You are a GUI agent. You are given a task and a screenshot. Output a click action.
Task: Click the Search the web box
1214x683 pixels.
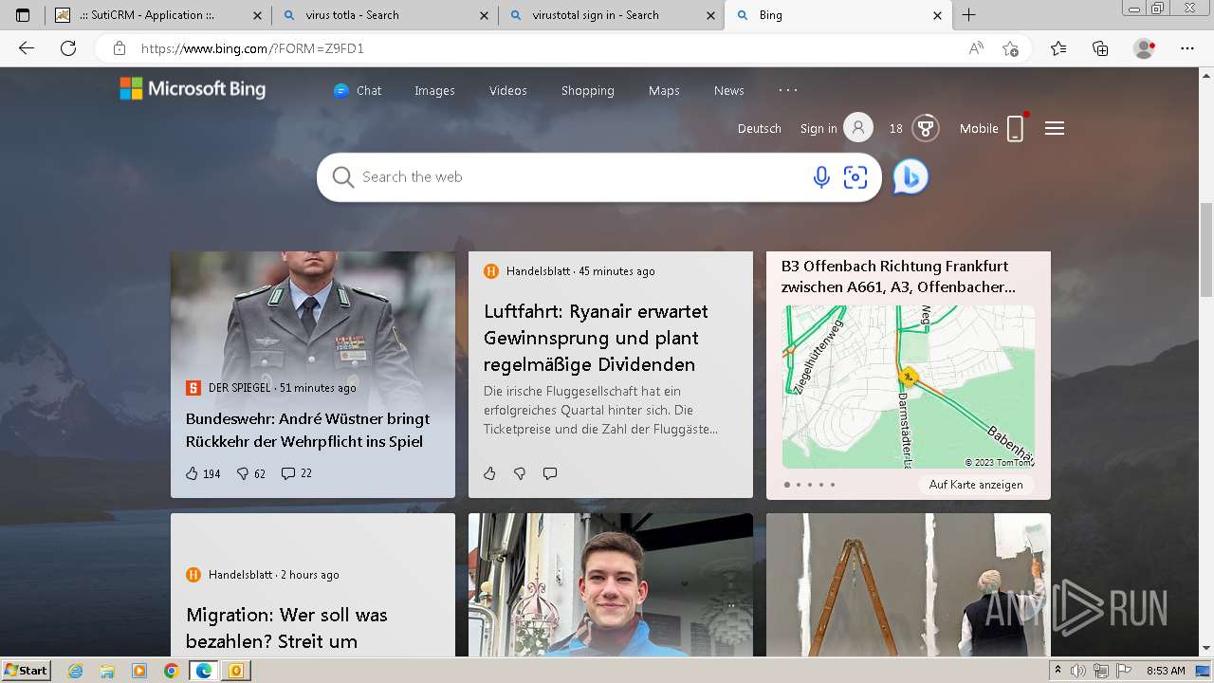[579, 177]
